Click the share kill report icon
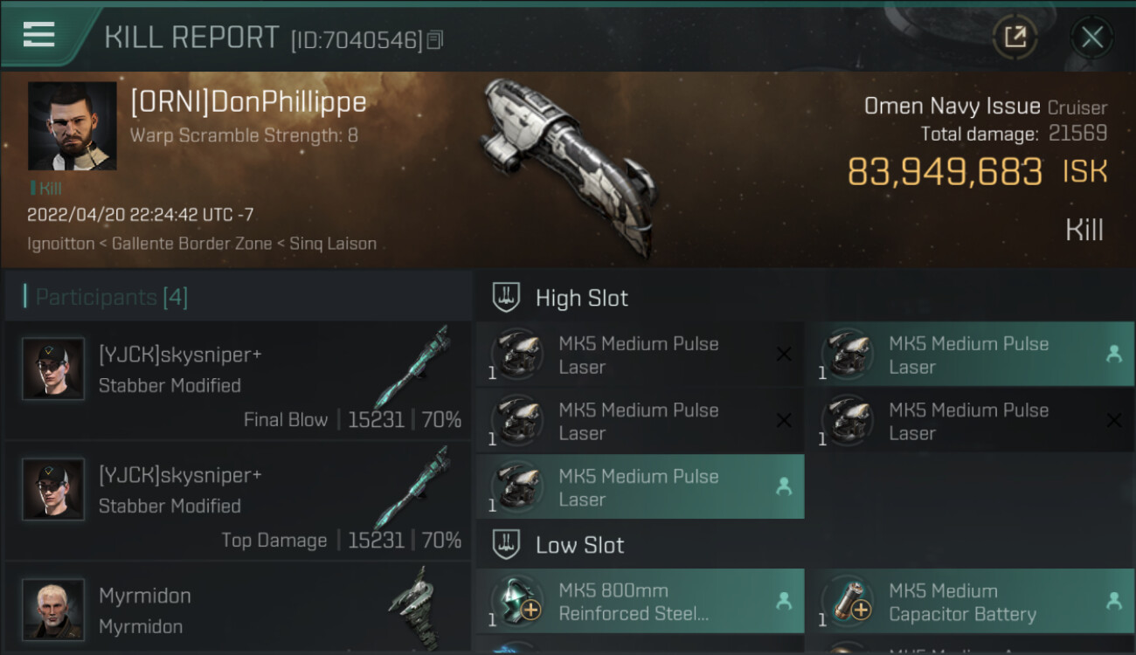The height and width of the screenshot is (655, 1136). [x=1015, y=37]
